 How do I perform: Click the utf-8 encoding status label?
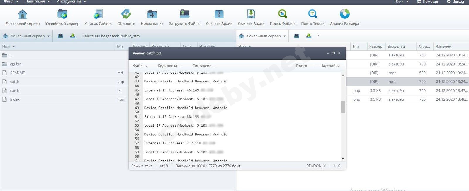click(164, 166)
